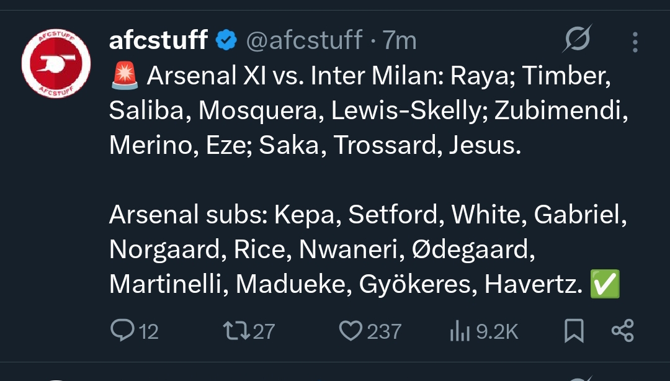
Task: Reply to the afcstuff tweet
Action: click(118, 331)
